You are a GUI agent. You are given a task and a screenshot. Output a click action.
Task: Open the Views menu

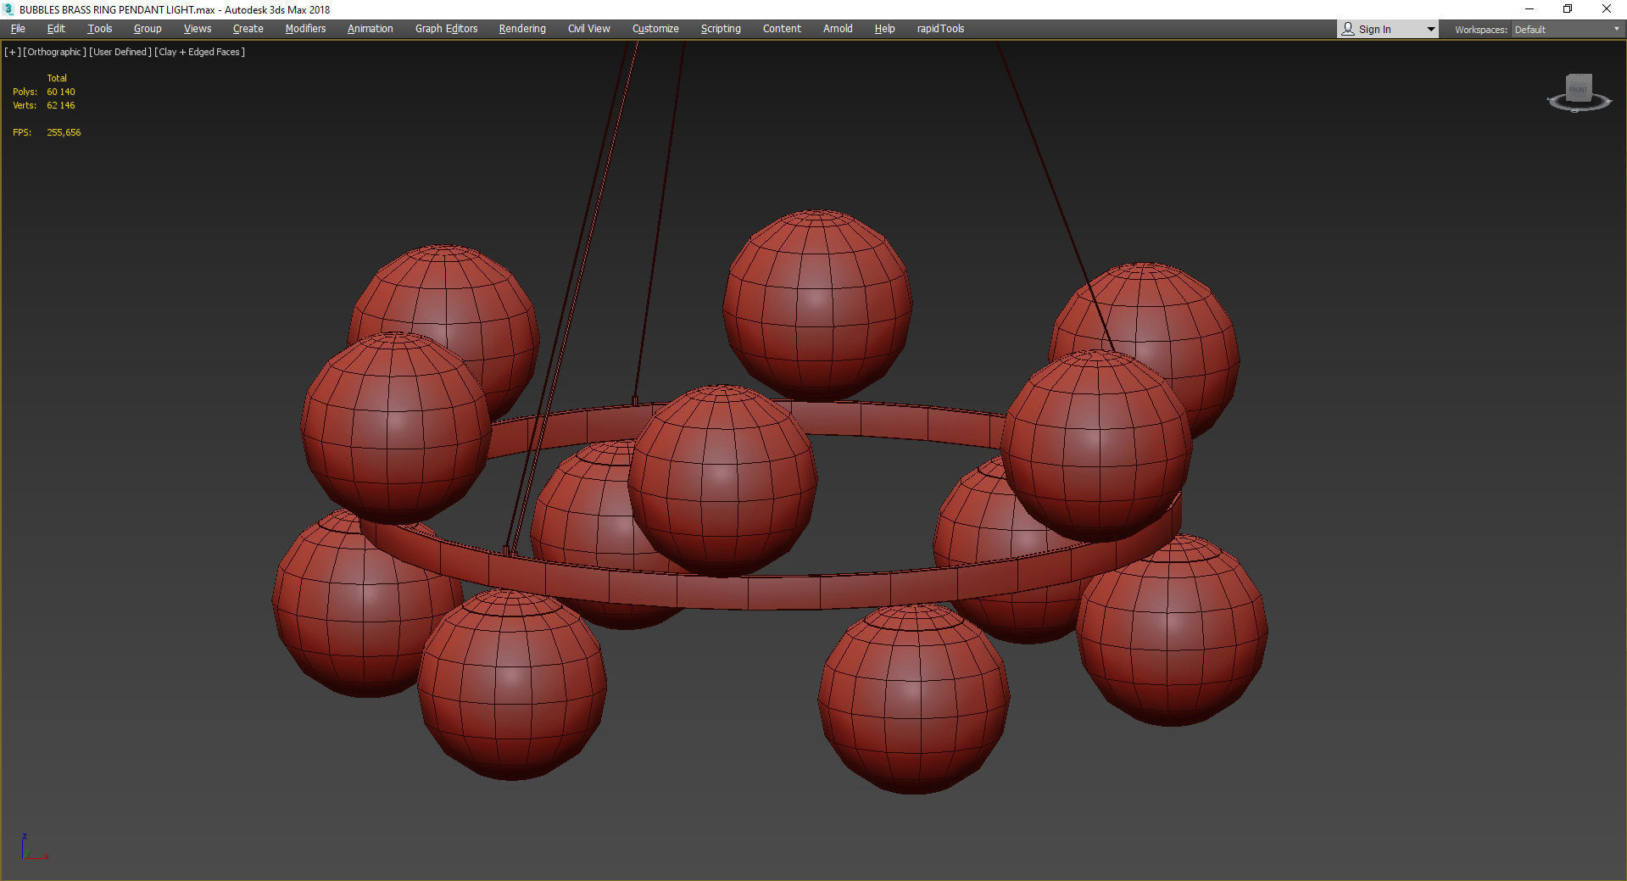coord(198,29)
